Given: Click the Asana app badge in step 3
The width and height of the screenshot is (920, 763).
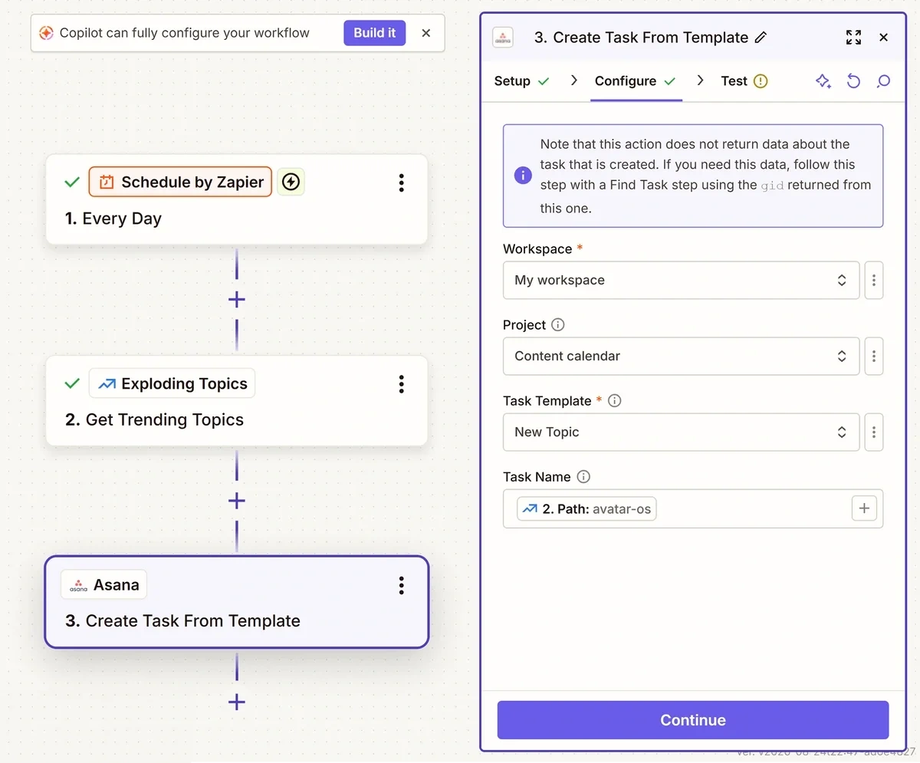Looking at the screenshot, I should coord(103,585).
